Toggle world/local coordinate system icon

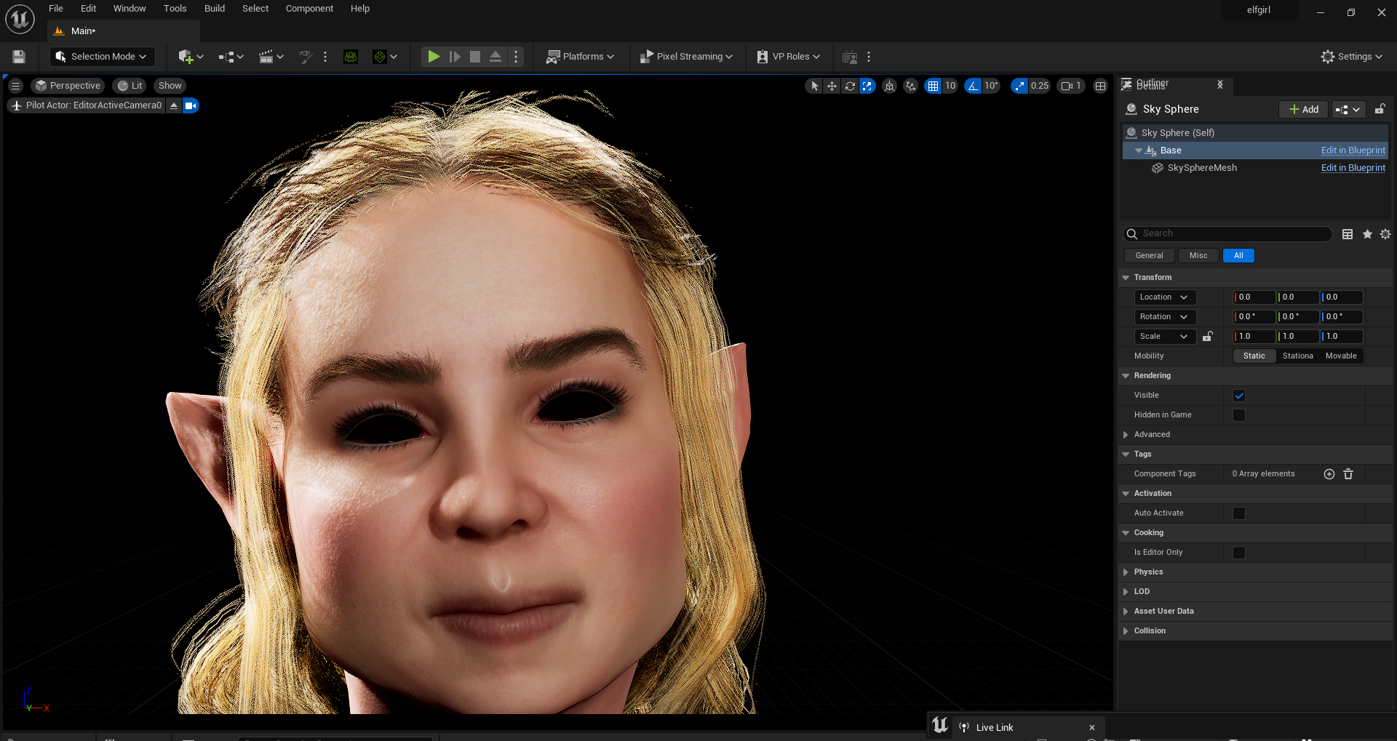coord(889,86)
